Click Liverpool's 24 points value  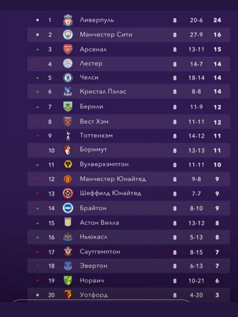[x=217, y=20]
